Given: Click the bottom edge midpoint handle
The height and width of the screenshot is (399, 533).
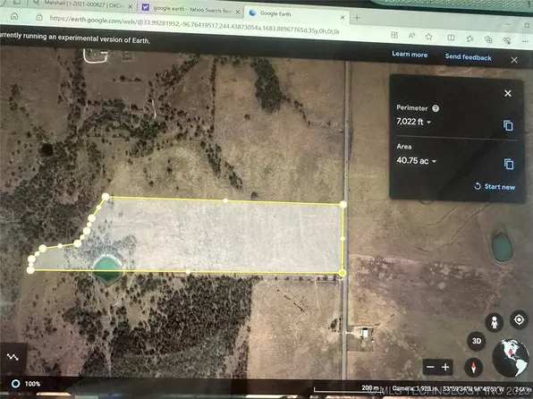Looking at the screenshot, I should (x=188, y=271).
